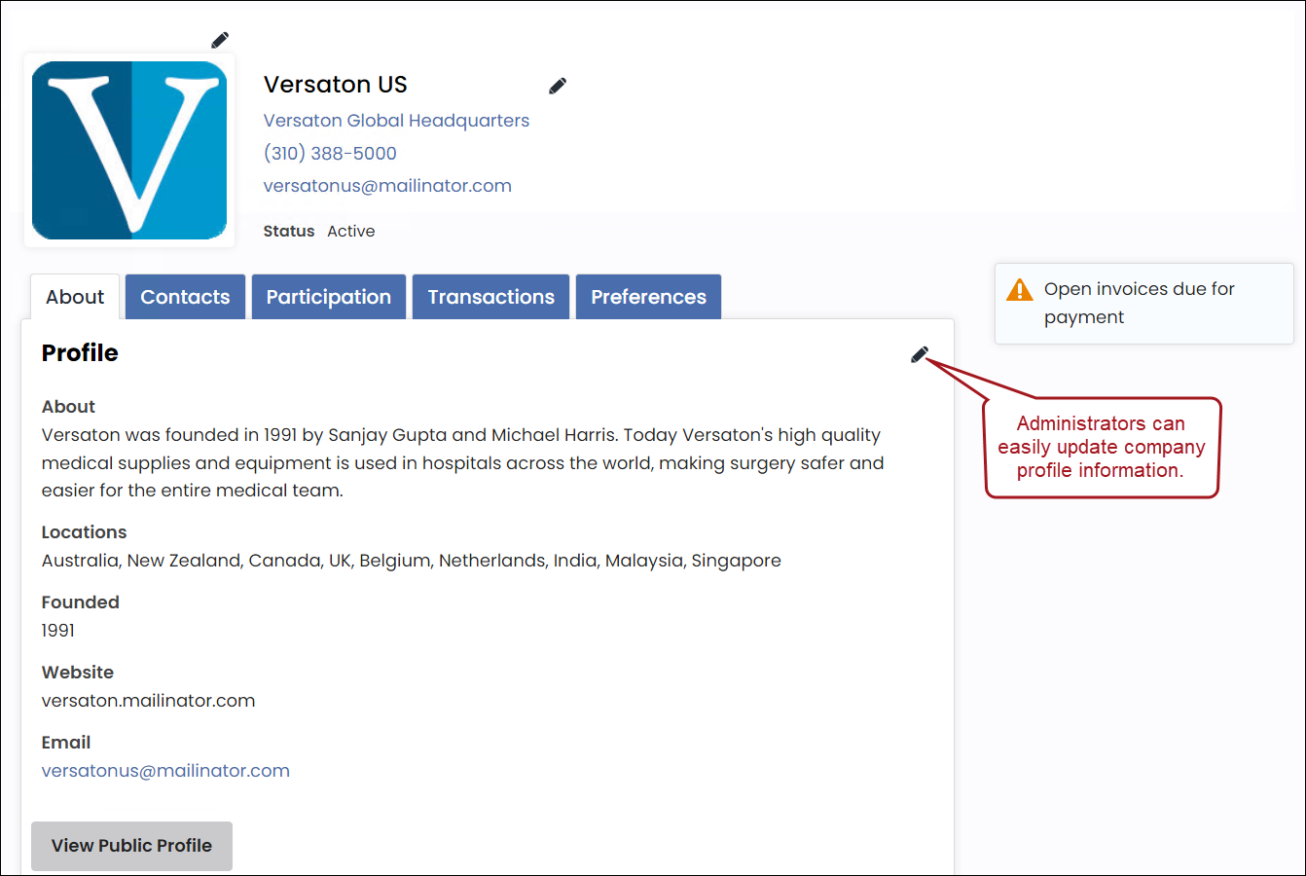The width and height of the screenshot is (1306, 876).
Task: Open the Preferences tab
Action: point(649,297)
